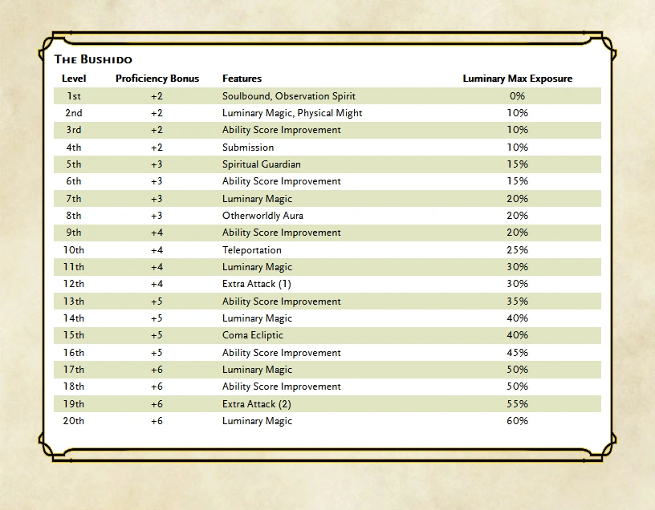Select the 15% value in 5th row
655x510 pixels.
pyautogui.click(x=518, y=164)
